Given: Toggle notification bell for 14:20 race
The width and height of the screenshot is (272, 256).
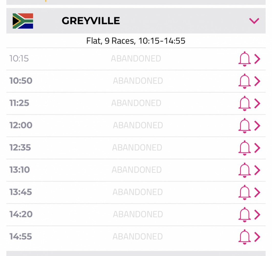Looking at the screenshot, I should (244, 214).
